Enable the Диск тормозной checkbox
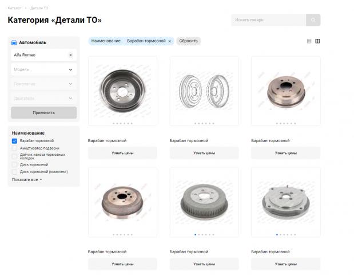 pos(14,164)
